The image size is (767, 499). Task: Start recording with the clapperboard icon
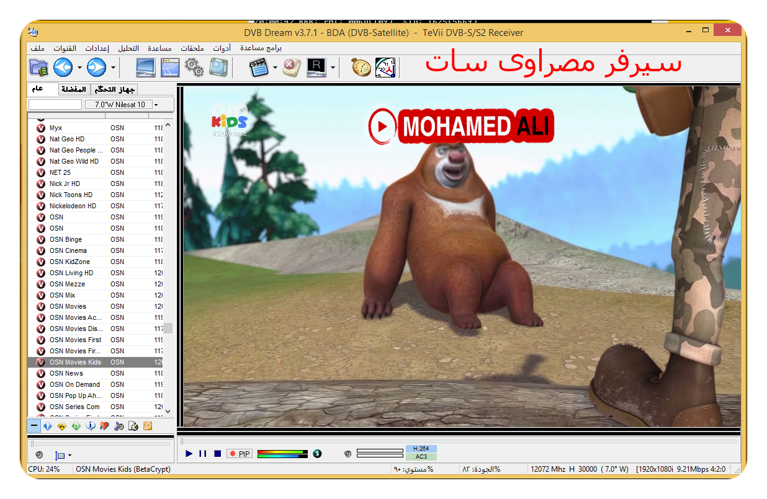point(259,67)
